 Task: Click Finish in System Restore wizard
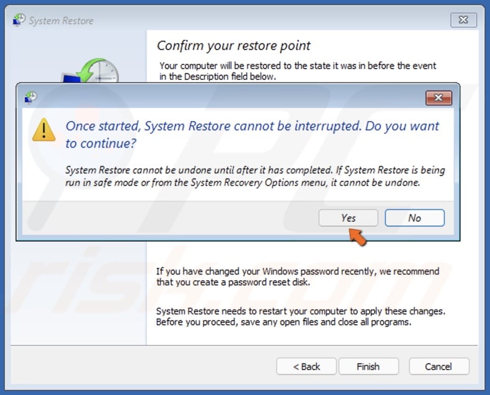(368, 366)
